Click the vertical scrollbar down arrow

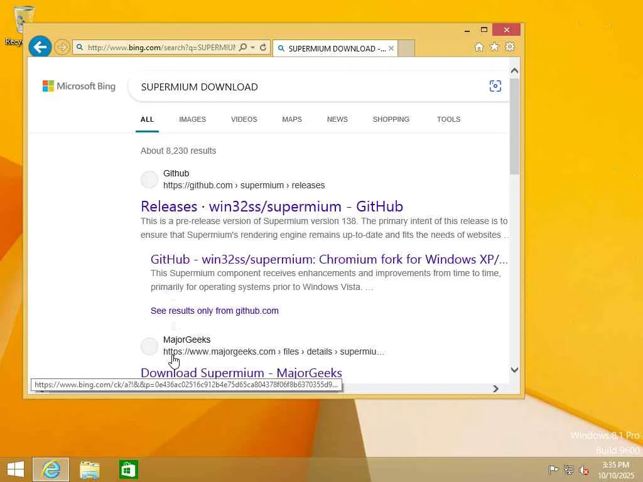click(515, 370)
